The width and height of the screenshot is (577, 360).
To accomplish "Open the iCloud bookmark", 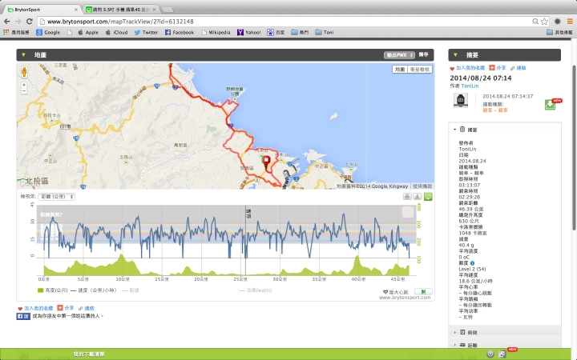I will pyautogui.click(x=116, y=32).
